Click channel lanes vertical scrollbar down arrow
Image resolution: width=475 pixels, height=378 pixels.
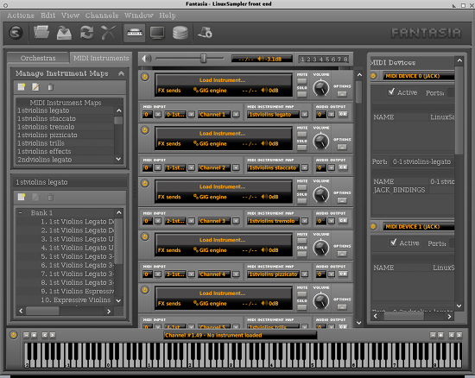pyautogui.click(x=359, y=323)
